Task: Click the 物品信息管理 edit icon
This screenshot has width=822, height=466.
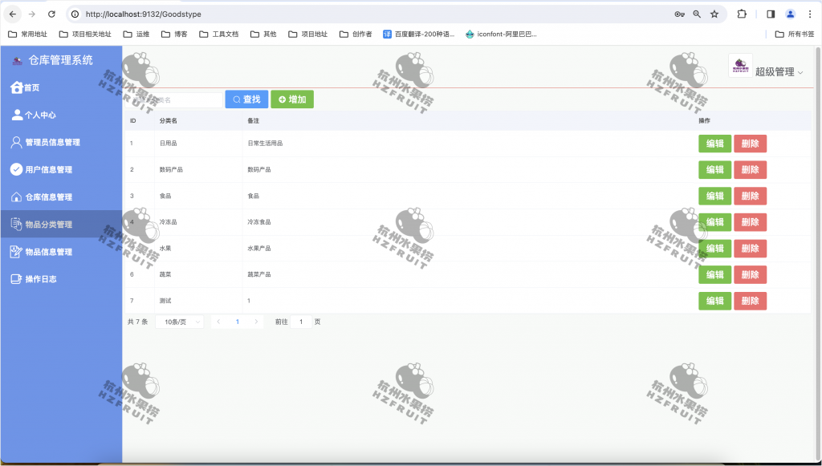Action: pyautogui.click(x=18, y=251)
